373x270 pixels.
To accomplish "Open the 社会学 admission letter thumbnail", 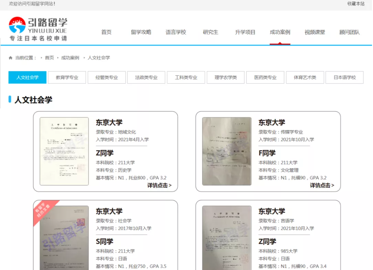I will click(x=64, y=238).
